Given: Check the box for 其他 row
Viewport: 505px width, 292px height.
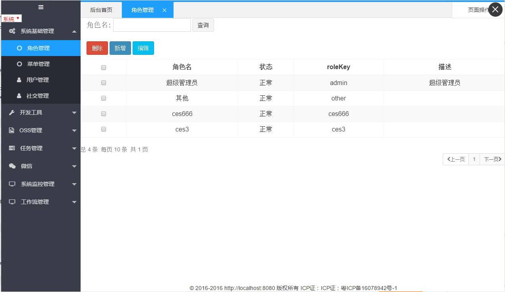Looking at the screenshot, I should pos(104,98).
